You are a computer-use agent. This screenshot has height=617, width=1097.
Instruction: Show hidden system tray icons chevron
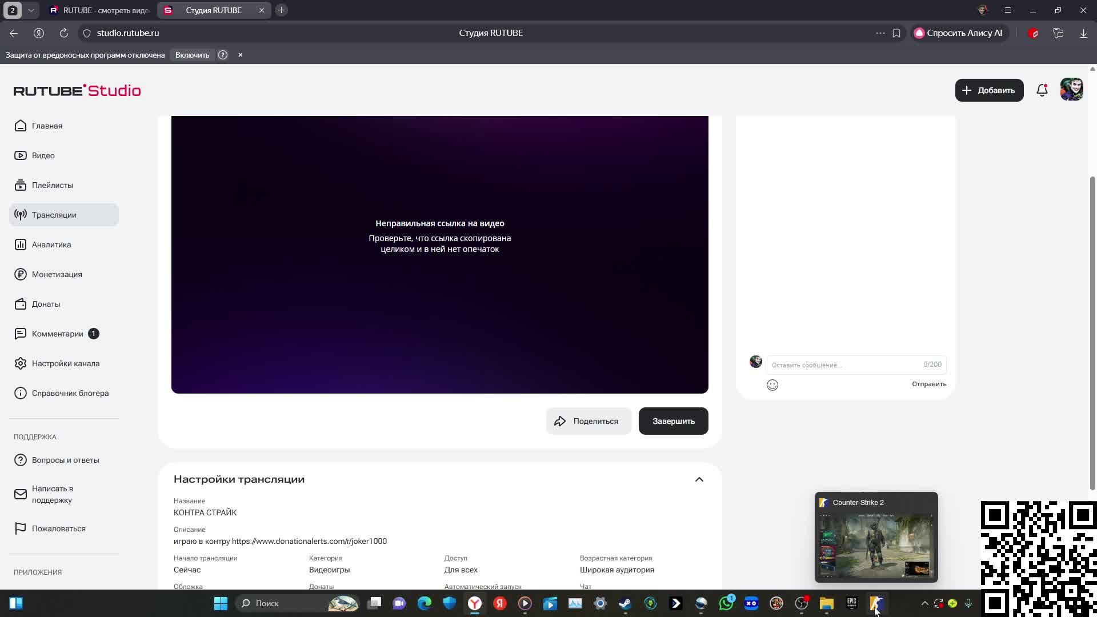tap(924, 603)
